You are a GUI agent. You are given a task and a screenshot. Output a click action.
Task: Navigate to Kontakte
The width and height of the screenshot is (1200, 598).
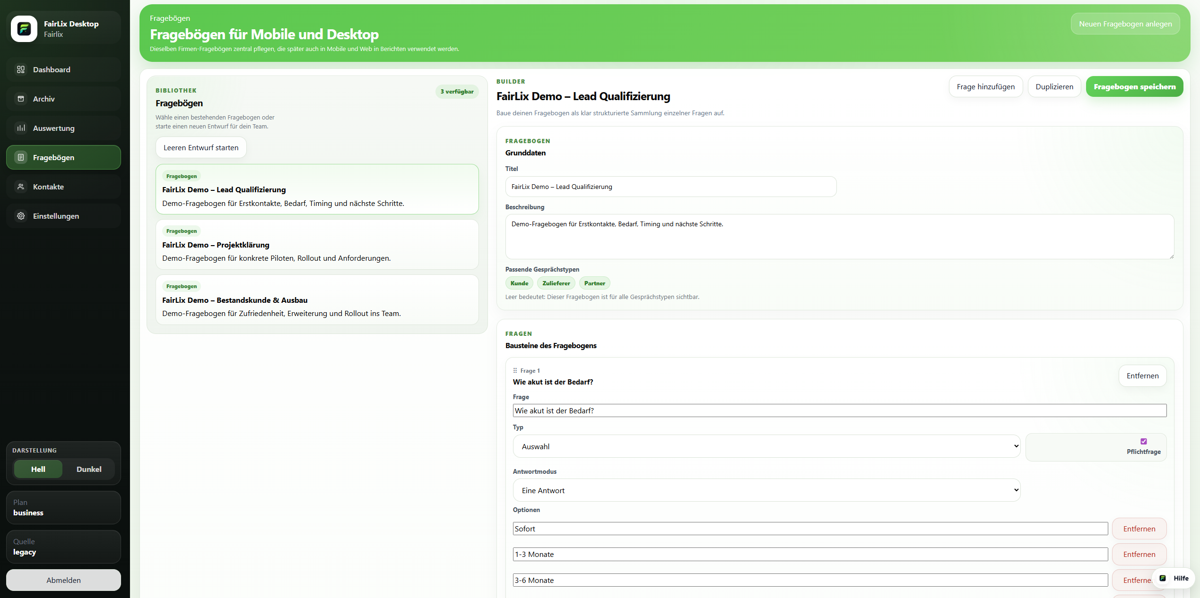(x=63, y=187)
